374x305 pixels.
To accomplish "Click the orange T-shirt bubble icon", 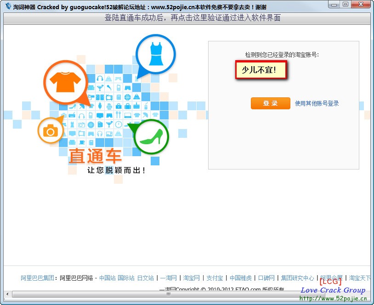I will [x=65, y=82].
